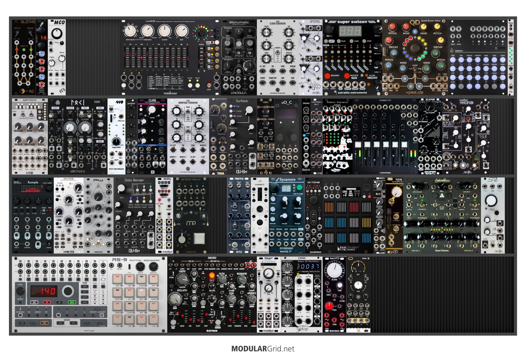Select the STEP mode button on RS-9
The width and height of the screenshot is (526, 355).
(44, 323)
